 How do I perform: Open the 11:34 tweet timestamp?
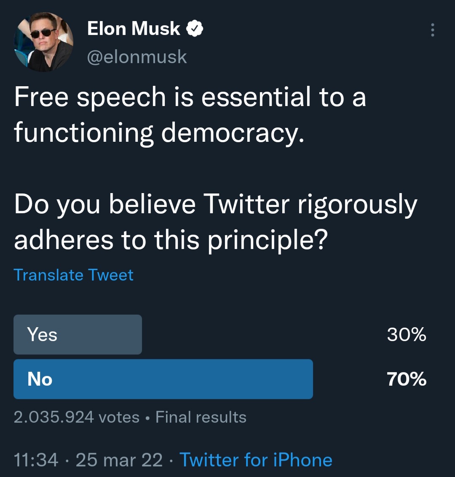click(x=36, y=460)
